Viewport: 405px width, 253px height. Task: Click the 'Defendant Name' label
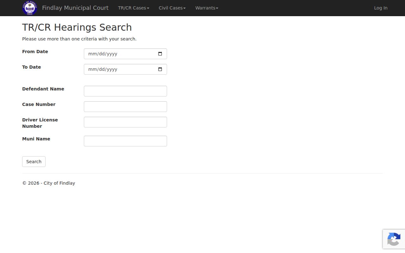pos(43,89)
